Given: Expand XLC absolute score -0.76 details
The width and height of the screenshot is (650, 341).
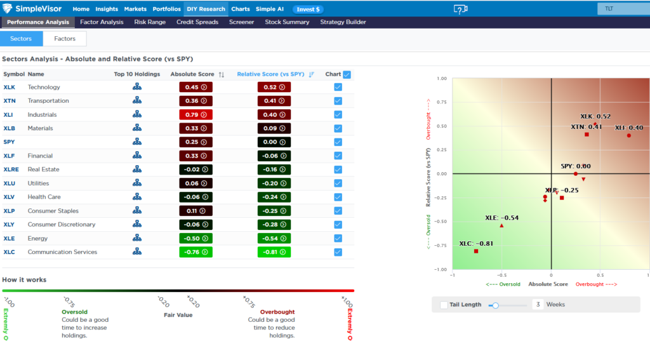Looking at the screenshot, I should click(196, 252).
